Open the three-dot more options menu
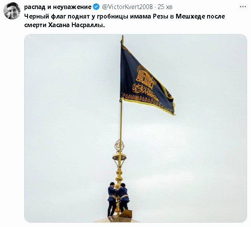The image size is (251, 227). (243, 7)
